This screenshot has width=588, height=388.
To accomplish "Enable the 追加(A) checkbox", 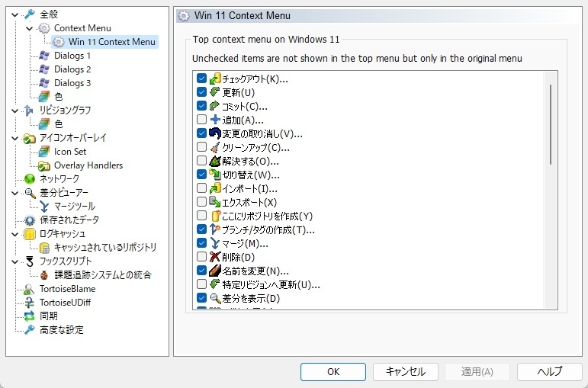I will pos(201,119).
